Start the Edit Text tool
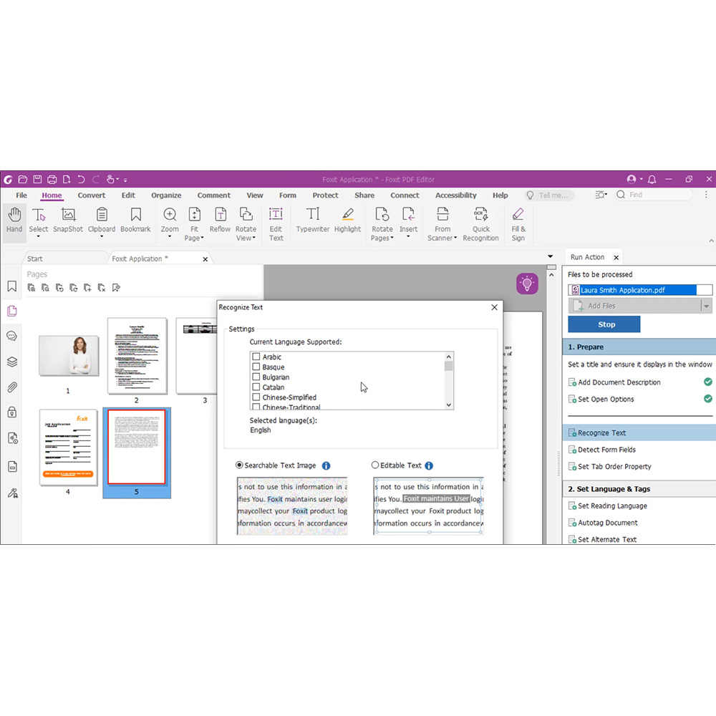This screenshot has width=716, height=716. point(276,224)
